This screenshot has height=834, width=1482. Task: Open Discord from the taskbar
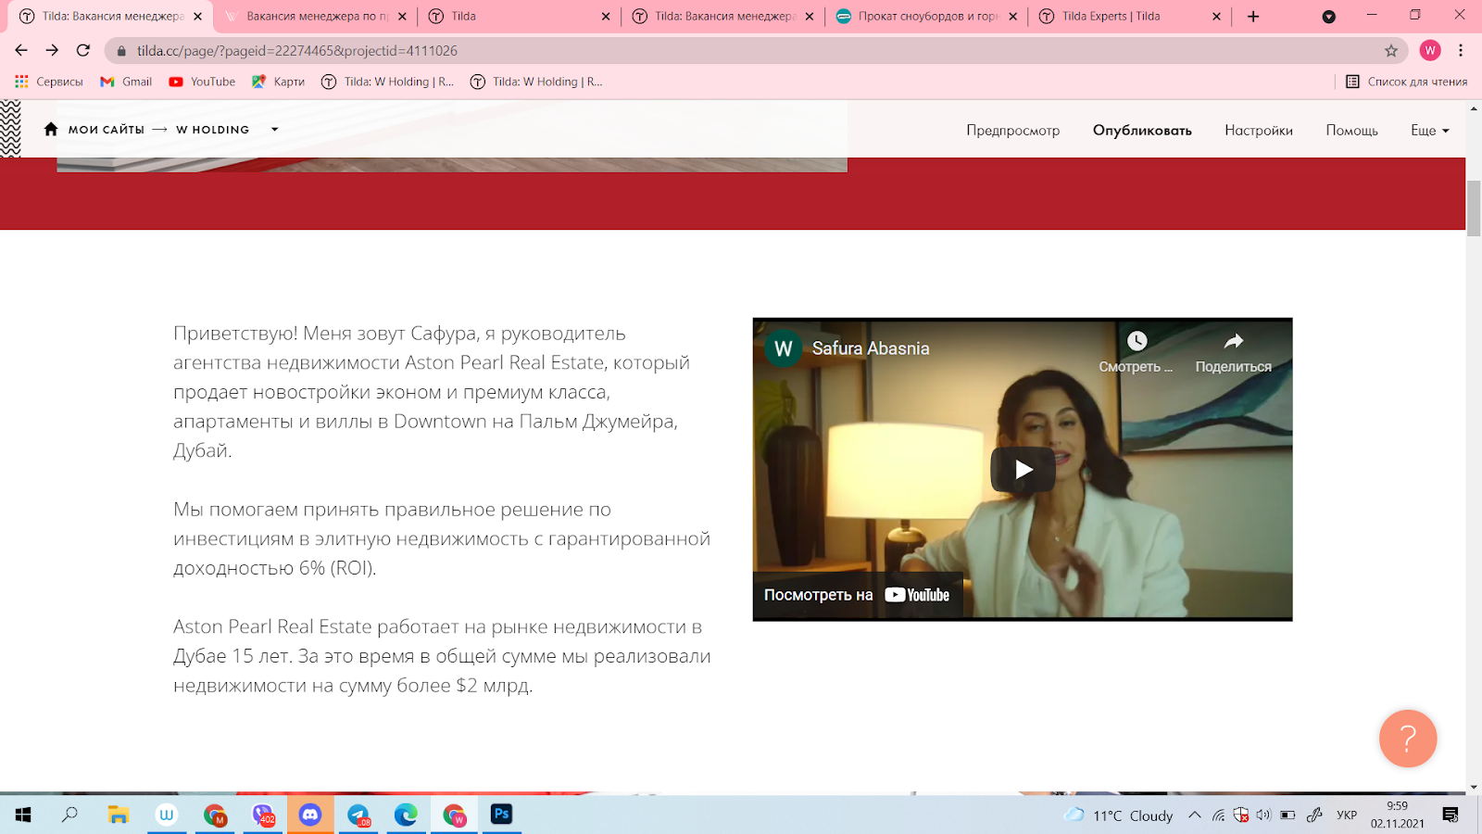click(310, 815)
